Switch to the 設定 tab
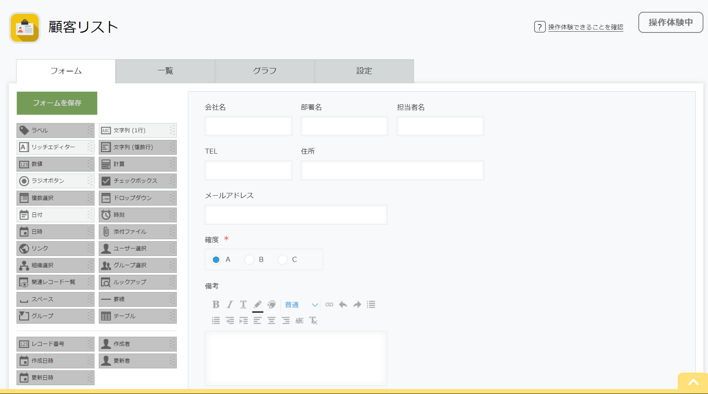This screenshot has width=708, height=394. (364, 71)
